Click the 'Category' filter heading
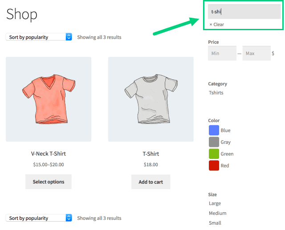Screen dimensions: 285x230 click(x=218, y=84)
